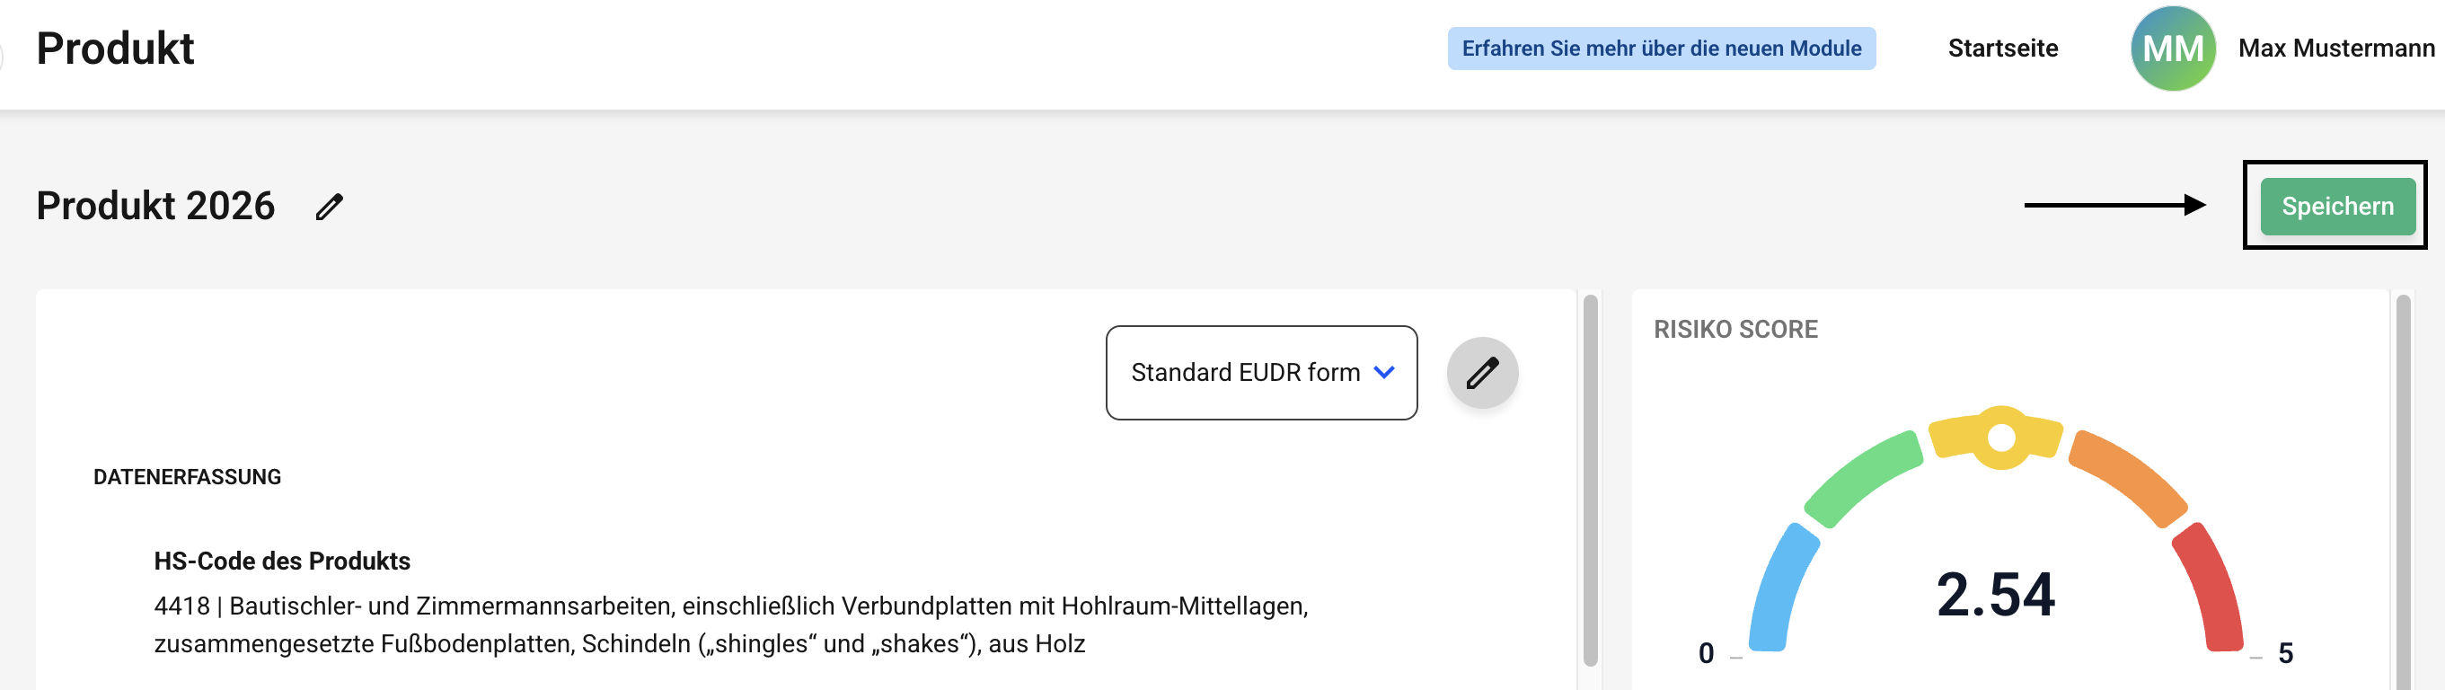Click the Produkt 2026 title
The height and width of the screenshot is (690, 2445).
pyautogui.click(x=155, y=206)
